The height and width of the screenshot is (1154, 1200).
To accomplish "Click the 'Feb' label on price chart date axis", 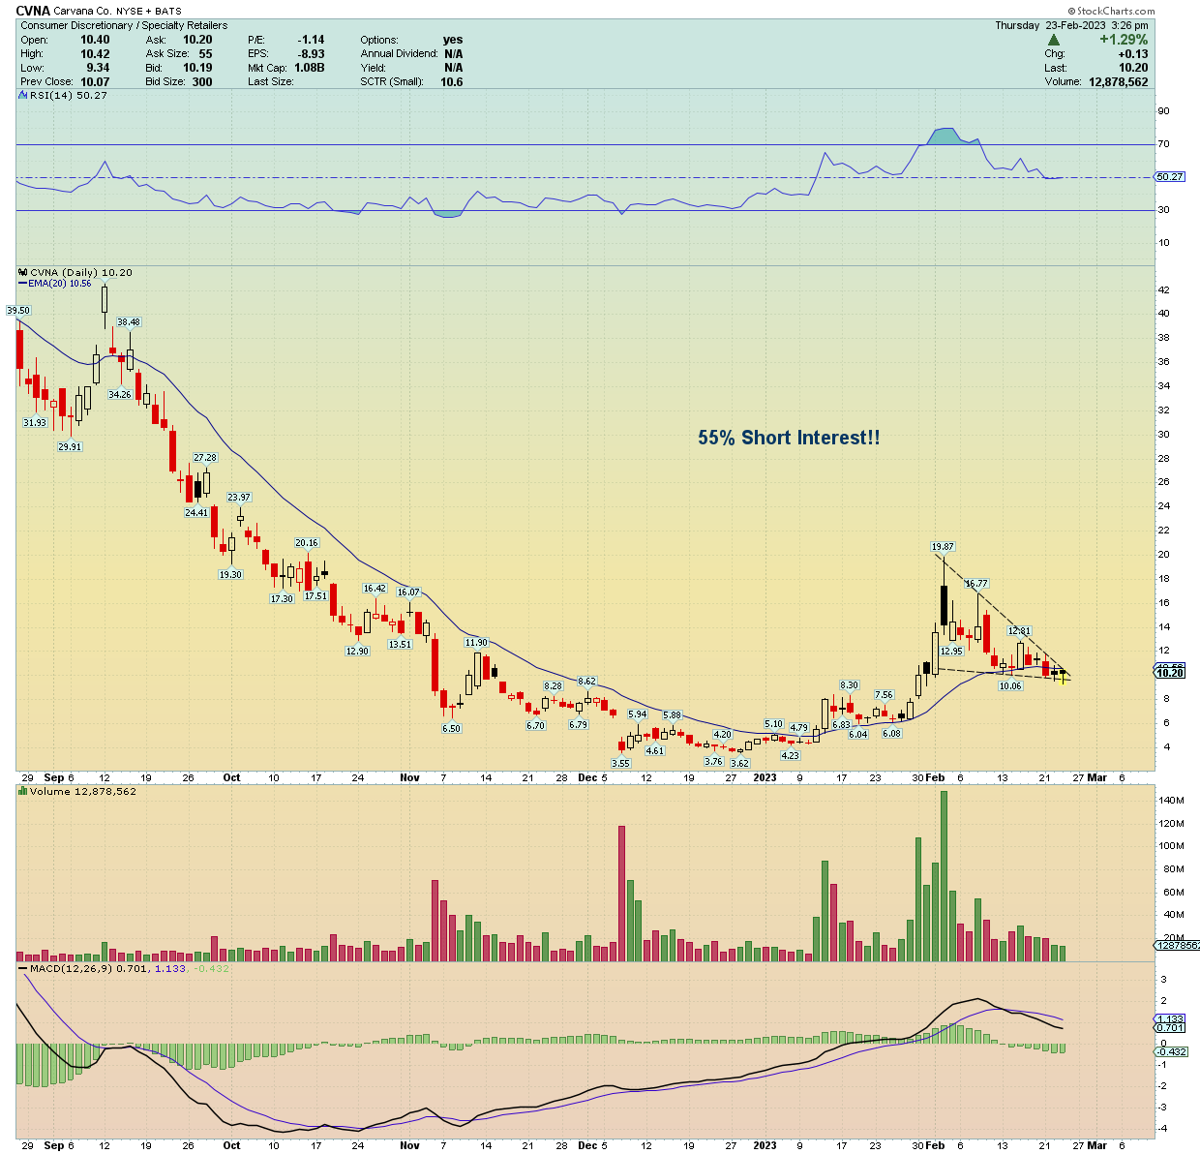I will pyautogui.click(x=935, y=777).
